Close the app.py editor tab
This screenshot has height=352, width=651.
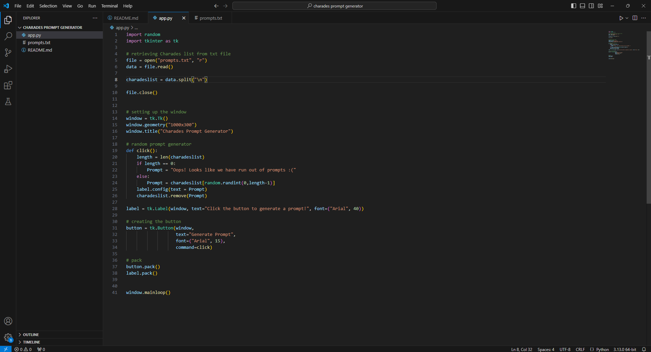coord(184,18)
